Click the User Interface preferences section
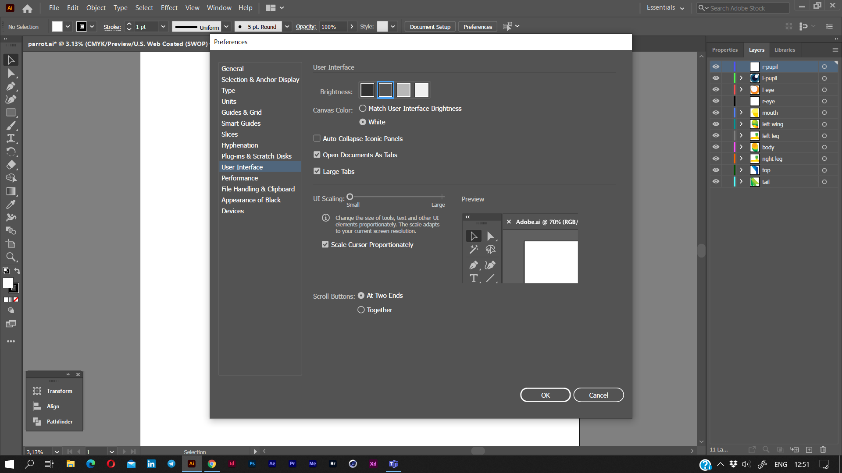 point(242,167)
